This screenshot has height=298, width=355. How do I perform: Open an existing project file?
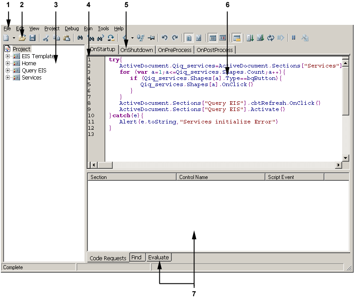pyautogui.click(x=23, y=37)
